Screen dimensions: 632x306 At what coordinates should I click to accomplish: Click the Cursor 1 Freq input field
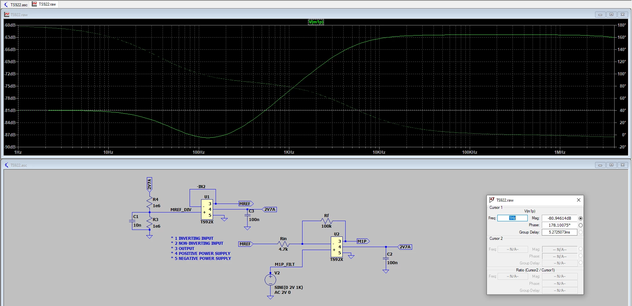(513, 218)
